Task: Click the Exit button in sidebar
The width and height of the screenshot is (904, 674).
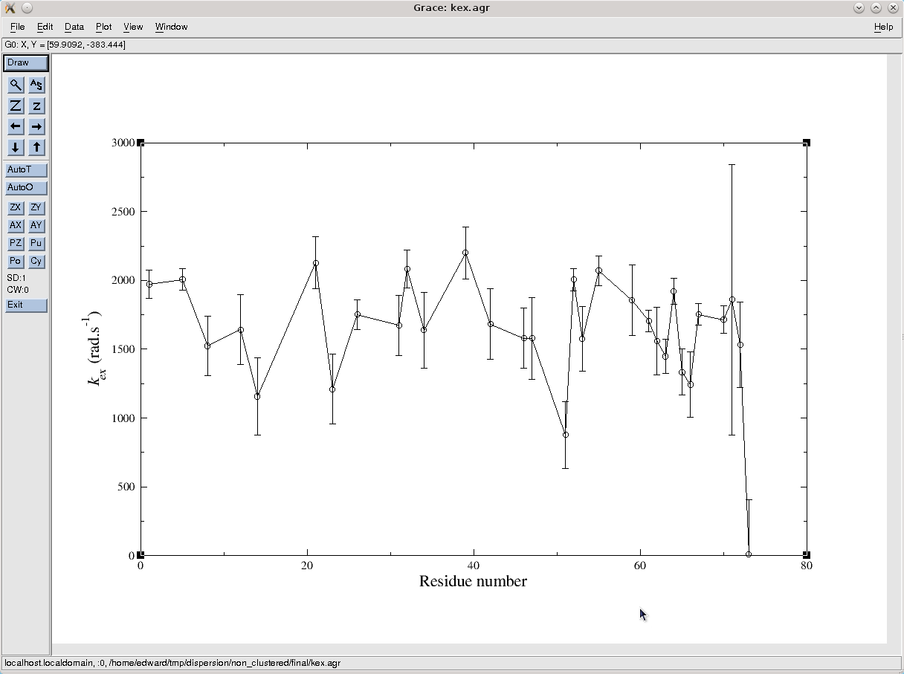Action: click(26, 305)
